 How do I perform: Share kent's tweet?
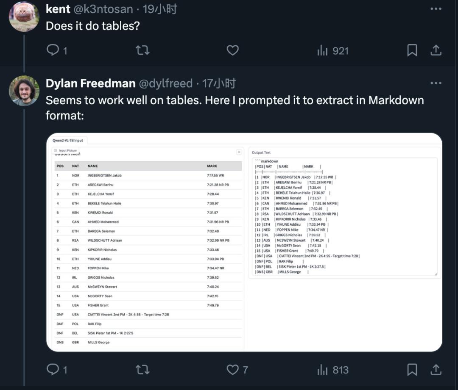pyautogui.click(x=436, y=50)
